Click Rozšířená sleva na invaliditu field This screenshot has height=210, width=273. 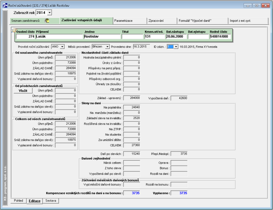click(x=132, y=124)
